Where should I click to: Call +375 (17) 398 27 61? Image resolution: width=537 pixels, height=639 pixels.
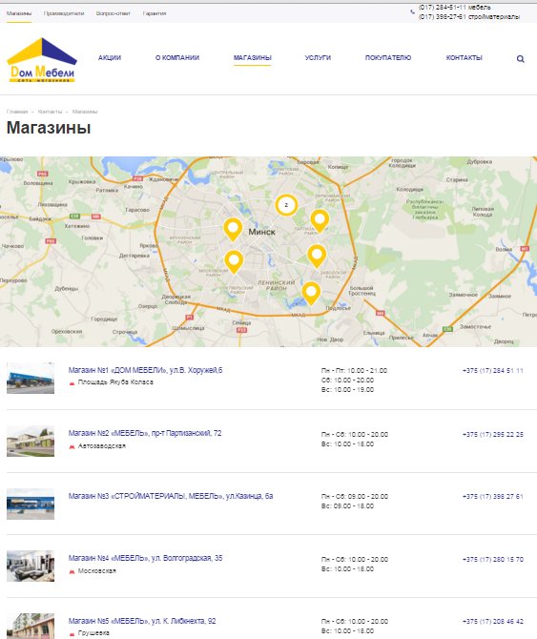493,497
